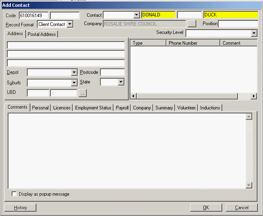Click the Company browse ellipsis button

pos(192,24)
